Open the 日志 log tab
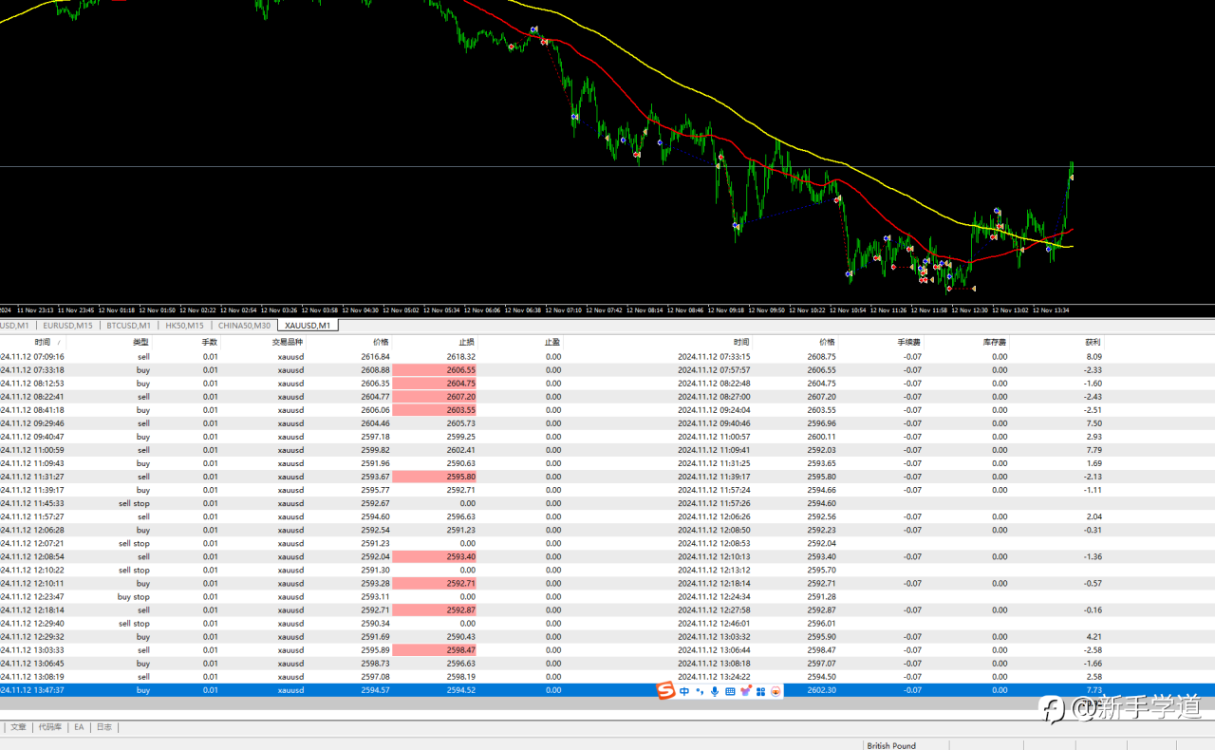The width and height of the screenshot is (1215, 750). [103, 727]
